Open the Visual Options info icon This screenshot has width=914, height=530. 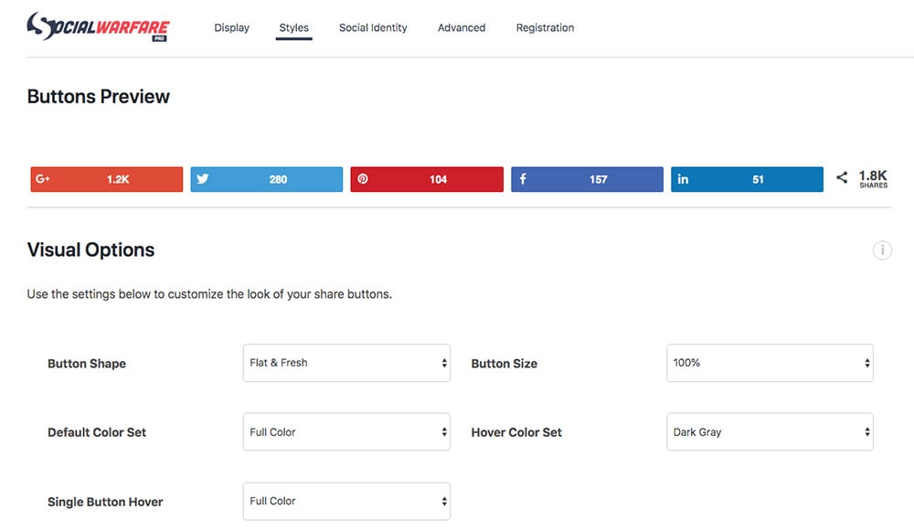[x=882, y=250]
